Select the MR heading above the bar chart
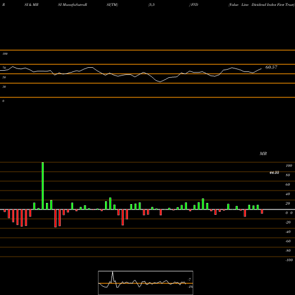The image size is (295, 295). [263, 153]
